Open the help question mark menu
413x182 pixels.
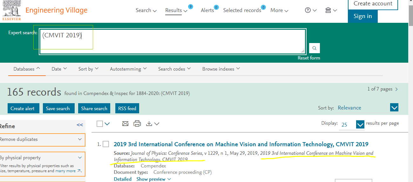311,10
